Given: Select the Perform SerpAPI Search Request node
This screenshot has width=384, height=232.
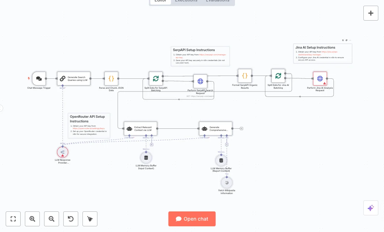Looking at the screenshot, I should coord(201,81).
